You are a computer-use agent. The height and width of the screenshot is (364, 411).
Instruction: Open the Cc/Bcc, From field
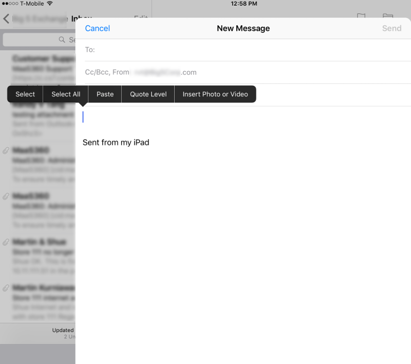point(248,72)
